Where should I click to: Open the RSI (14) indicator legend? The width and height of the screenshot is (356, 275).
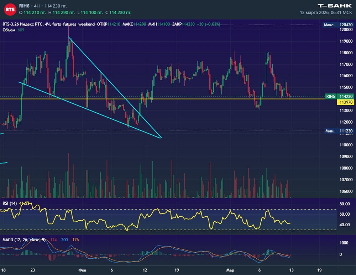(x=10, y=203)
